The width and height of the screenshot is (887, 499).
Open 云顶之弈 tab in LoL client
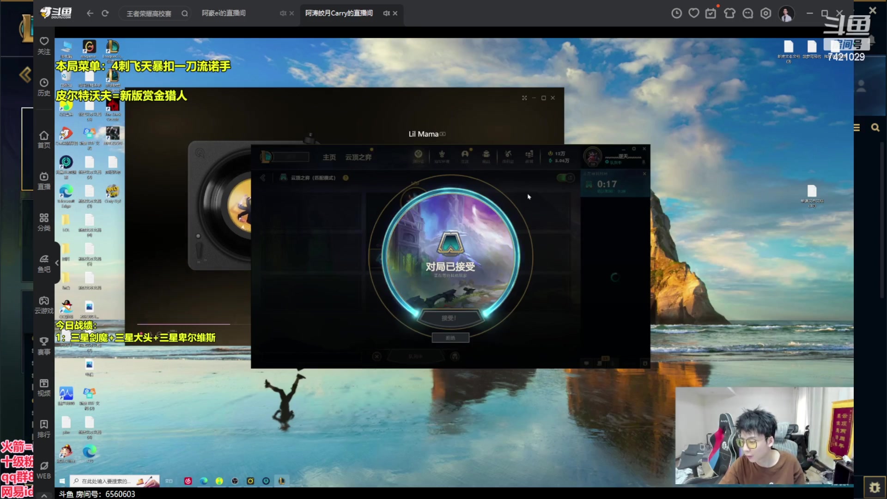pos(358,157)
